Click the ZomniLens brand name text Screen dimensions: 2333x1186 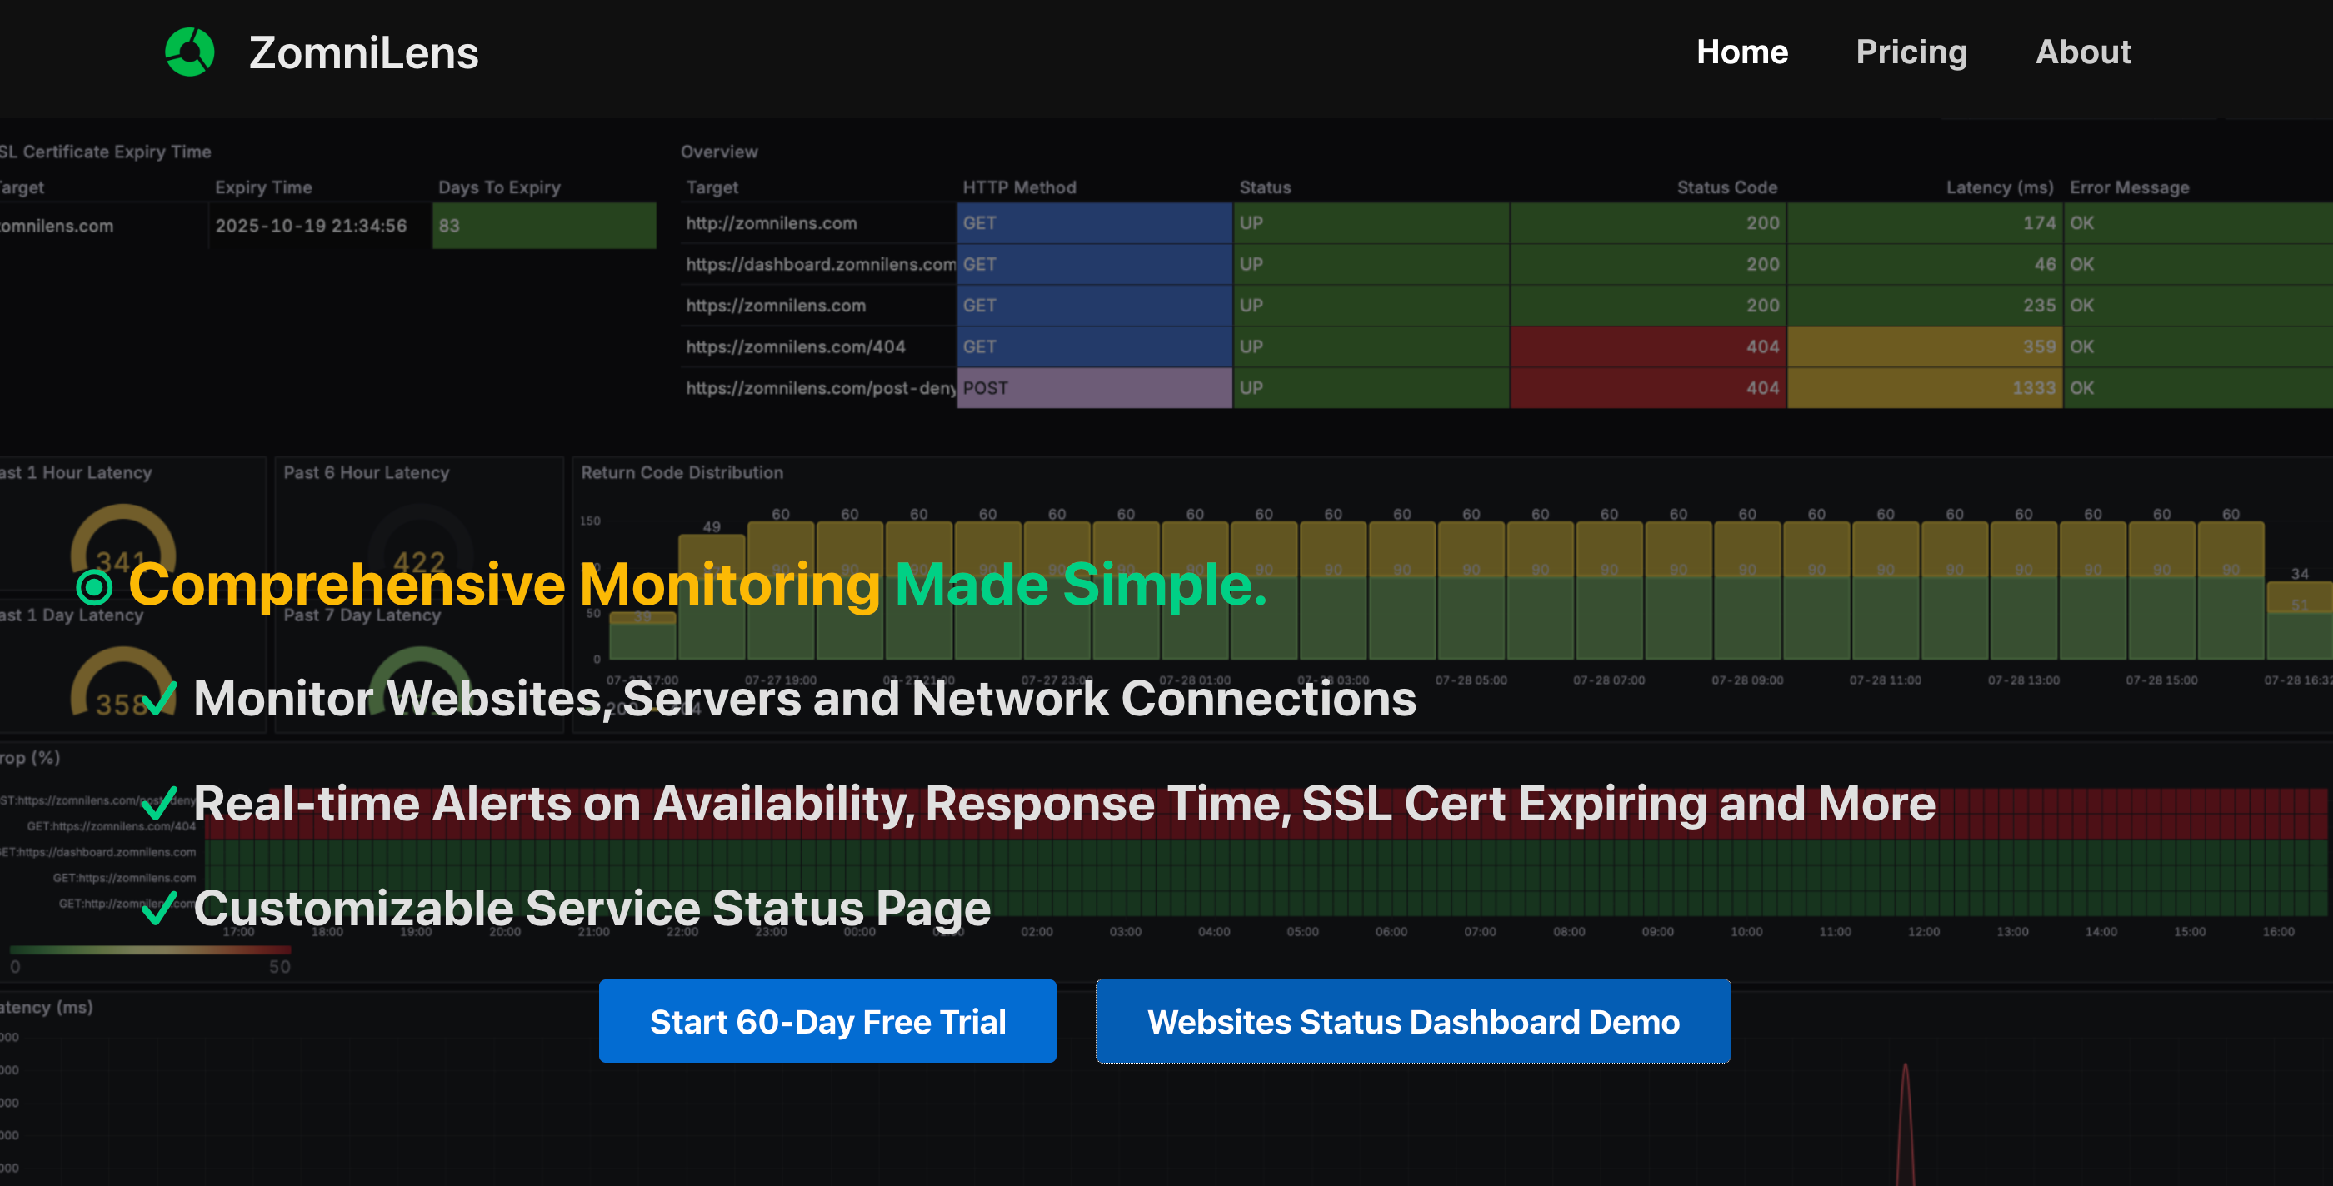tap(363, 52)
